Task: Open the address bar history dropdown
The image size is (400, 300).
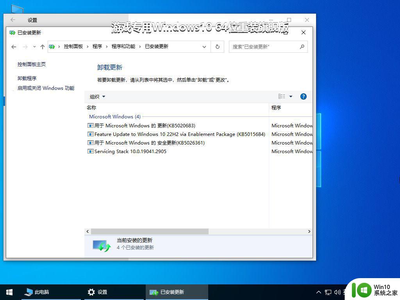Action: [x=204, y=47]
